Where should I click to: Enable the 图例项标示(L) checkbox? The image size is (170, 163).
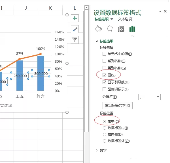[x=104, y=89]
